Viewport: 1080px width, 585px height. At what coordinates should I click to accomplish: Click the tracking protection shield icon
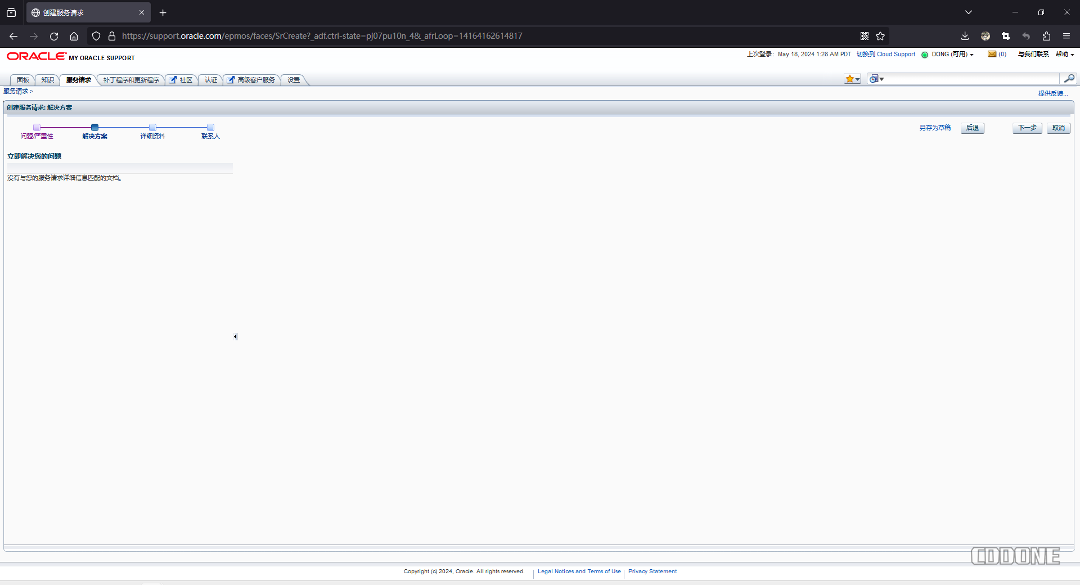pos(96,36)
